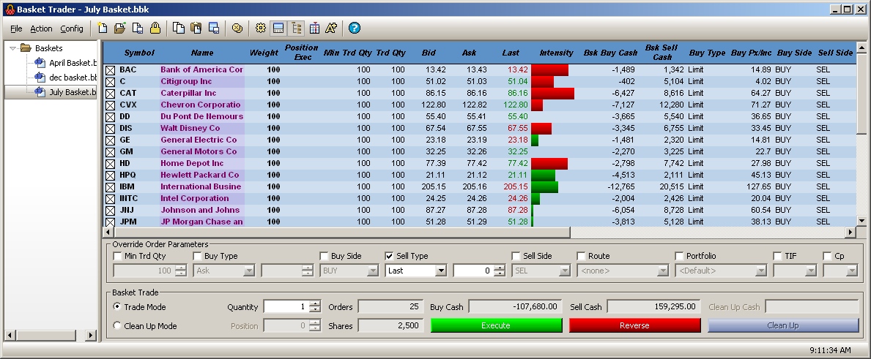Click the window-with-monitor icon after paste
Viewport: 871px width, 359px height.
tap(213, 29)
